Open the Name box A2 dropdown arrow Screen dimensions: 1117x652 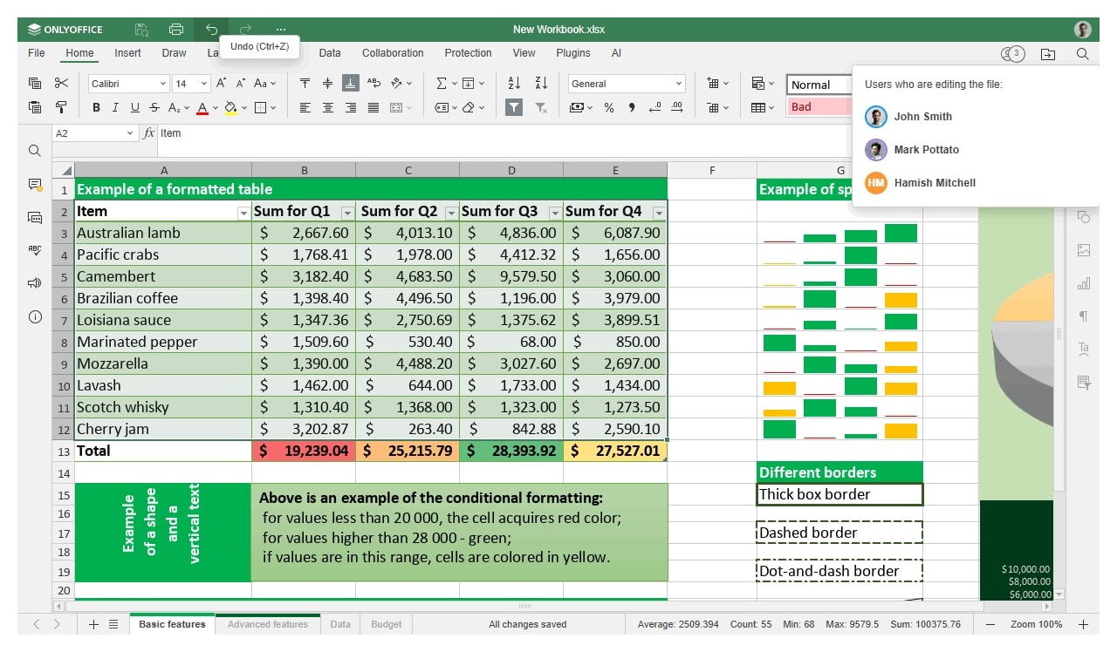pos(130,133)
